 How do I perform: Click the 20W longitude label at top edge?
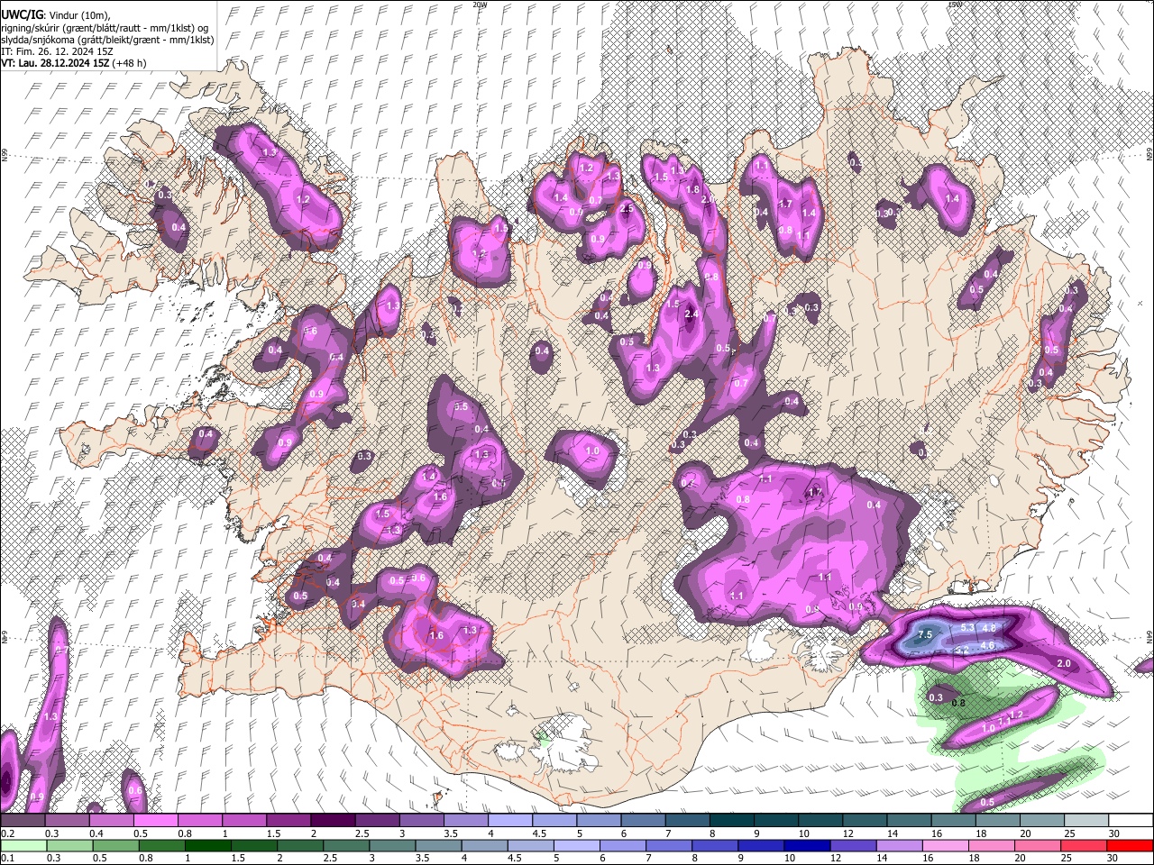[480, 5]
